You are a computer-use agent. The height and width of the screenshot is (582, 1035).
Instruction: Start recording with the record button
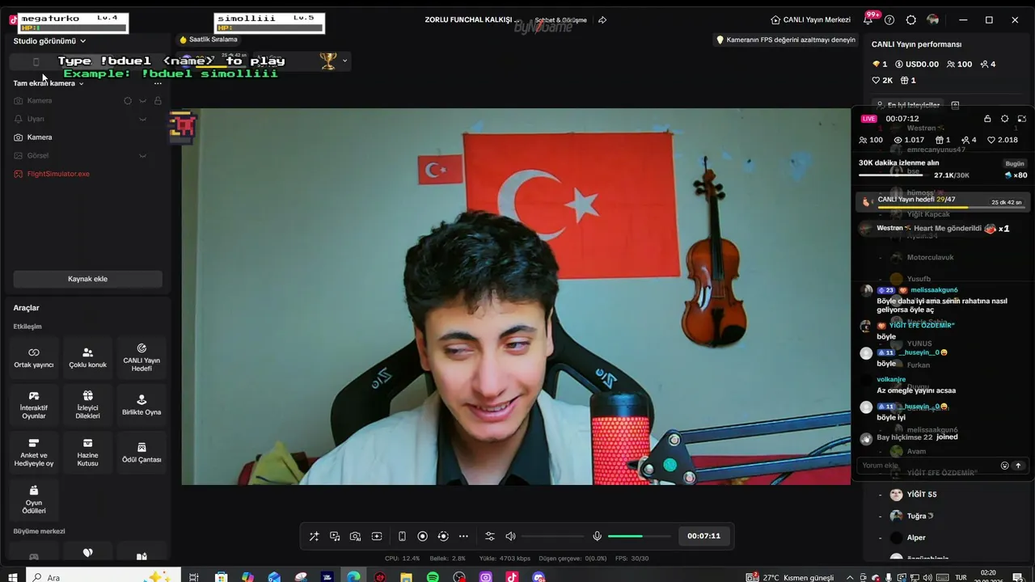422,536
